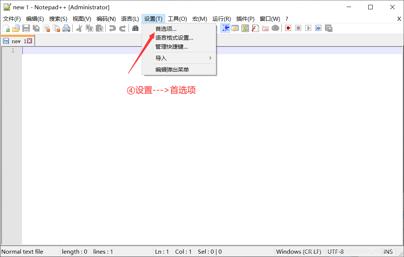404x257 pixels.
Task: Click the User Defined Language icon
Action: [x=235, y=28]
